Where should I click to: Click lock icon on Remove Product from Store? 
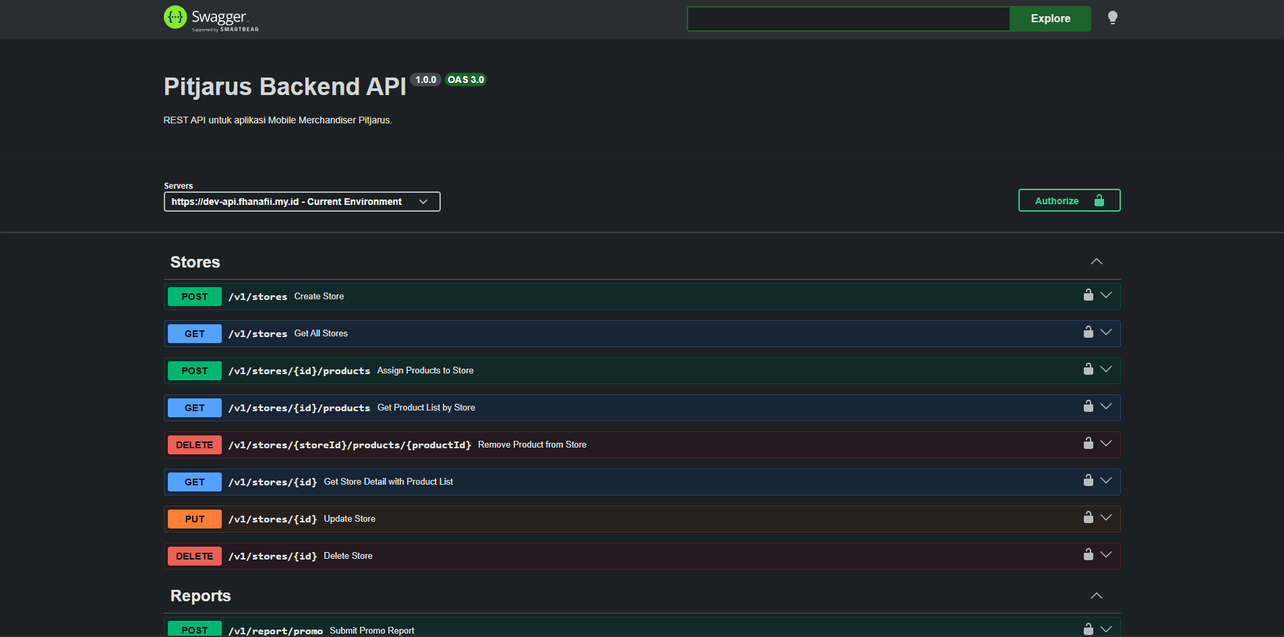(1088, 443)
